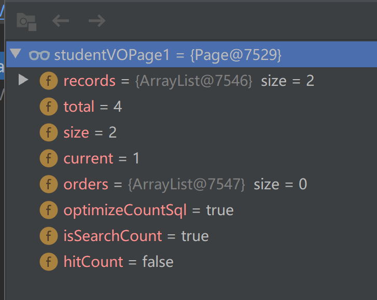Click the forward navigation arrow

[x=96, y=21]
